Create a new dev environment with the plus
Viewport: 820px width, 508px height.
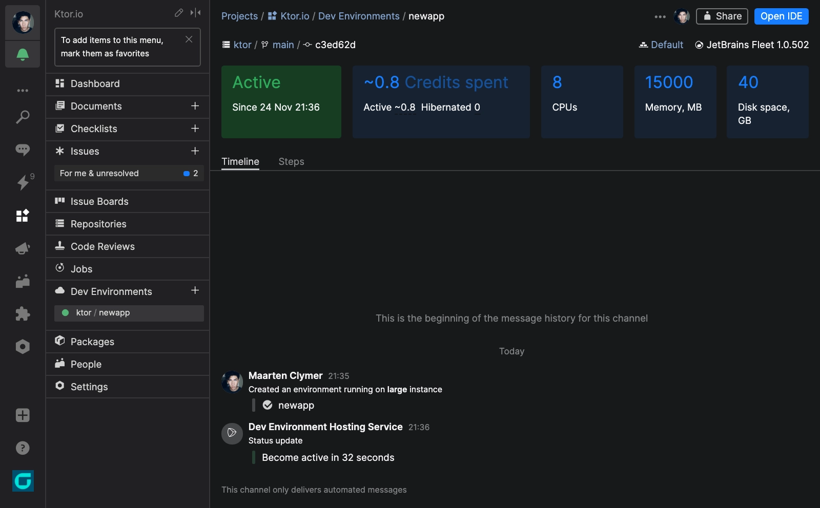click(195, 290)
